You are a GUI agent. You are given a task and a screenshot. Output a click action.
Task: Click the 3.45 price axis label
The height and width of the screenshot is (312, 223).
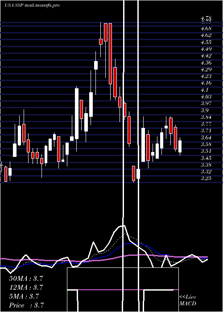pyautogui.click(x=206, y=158)
